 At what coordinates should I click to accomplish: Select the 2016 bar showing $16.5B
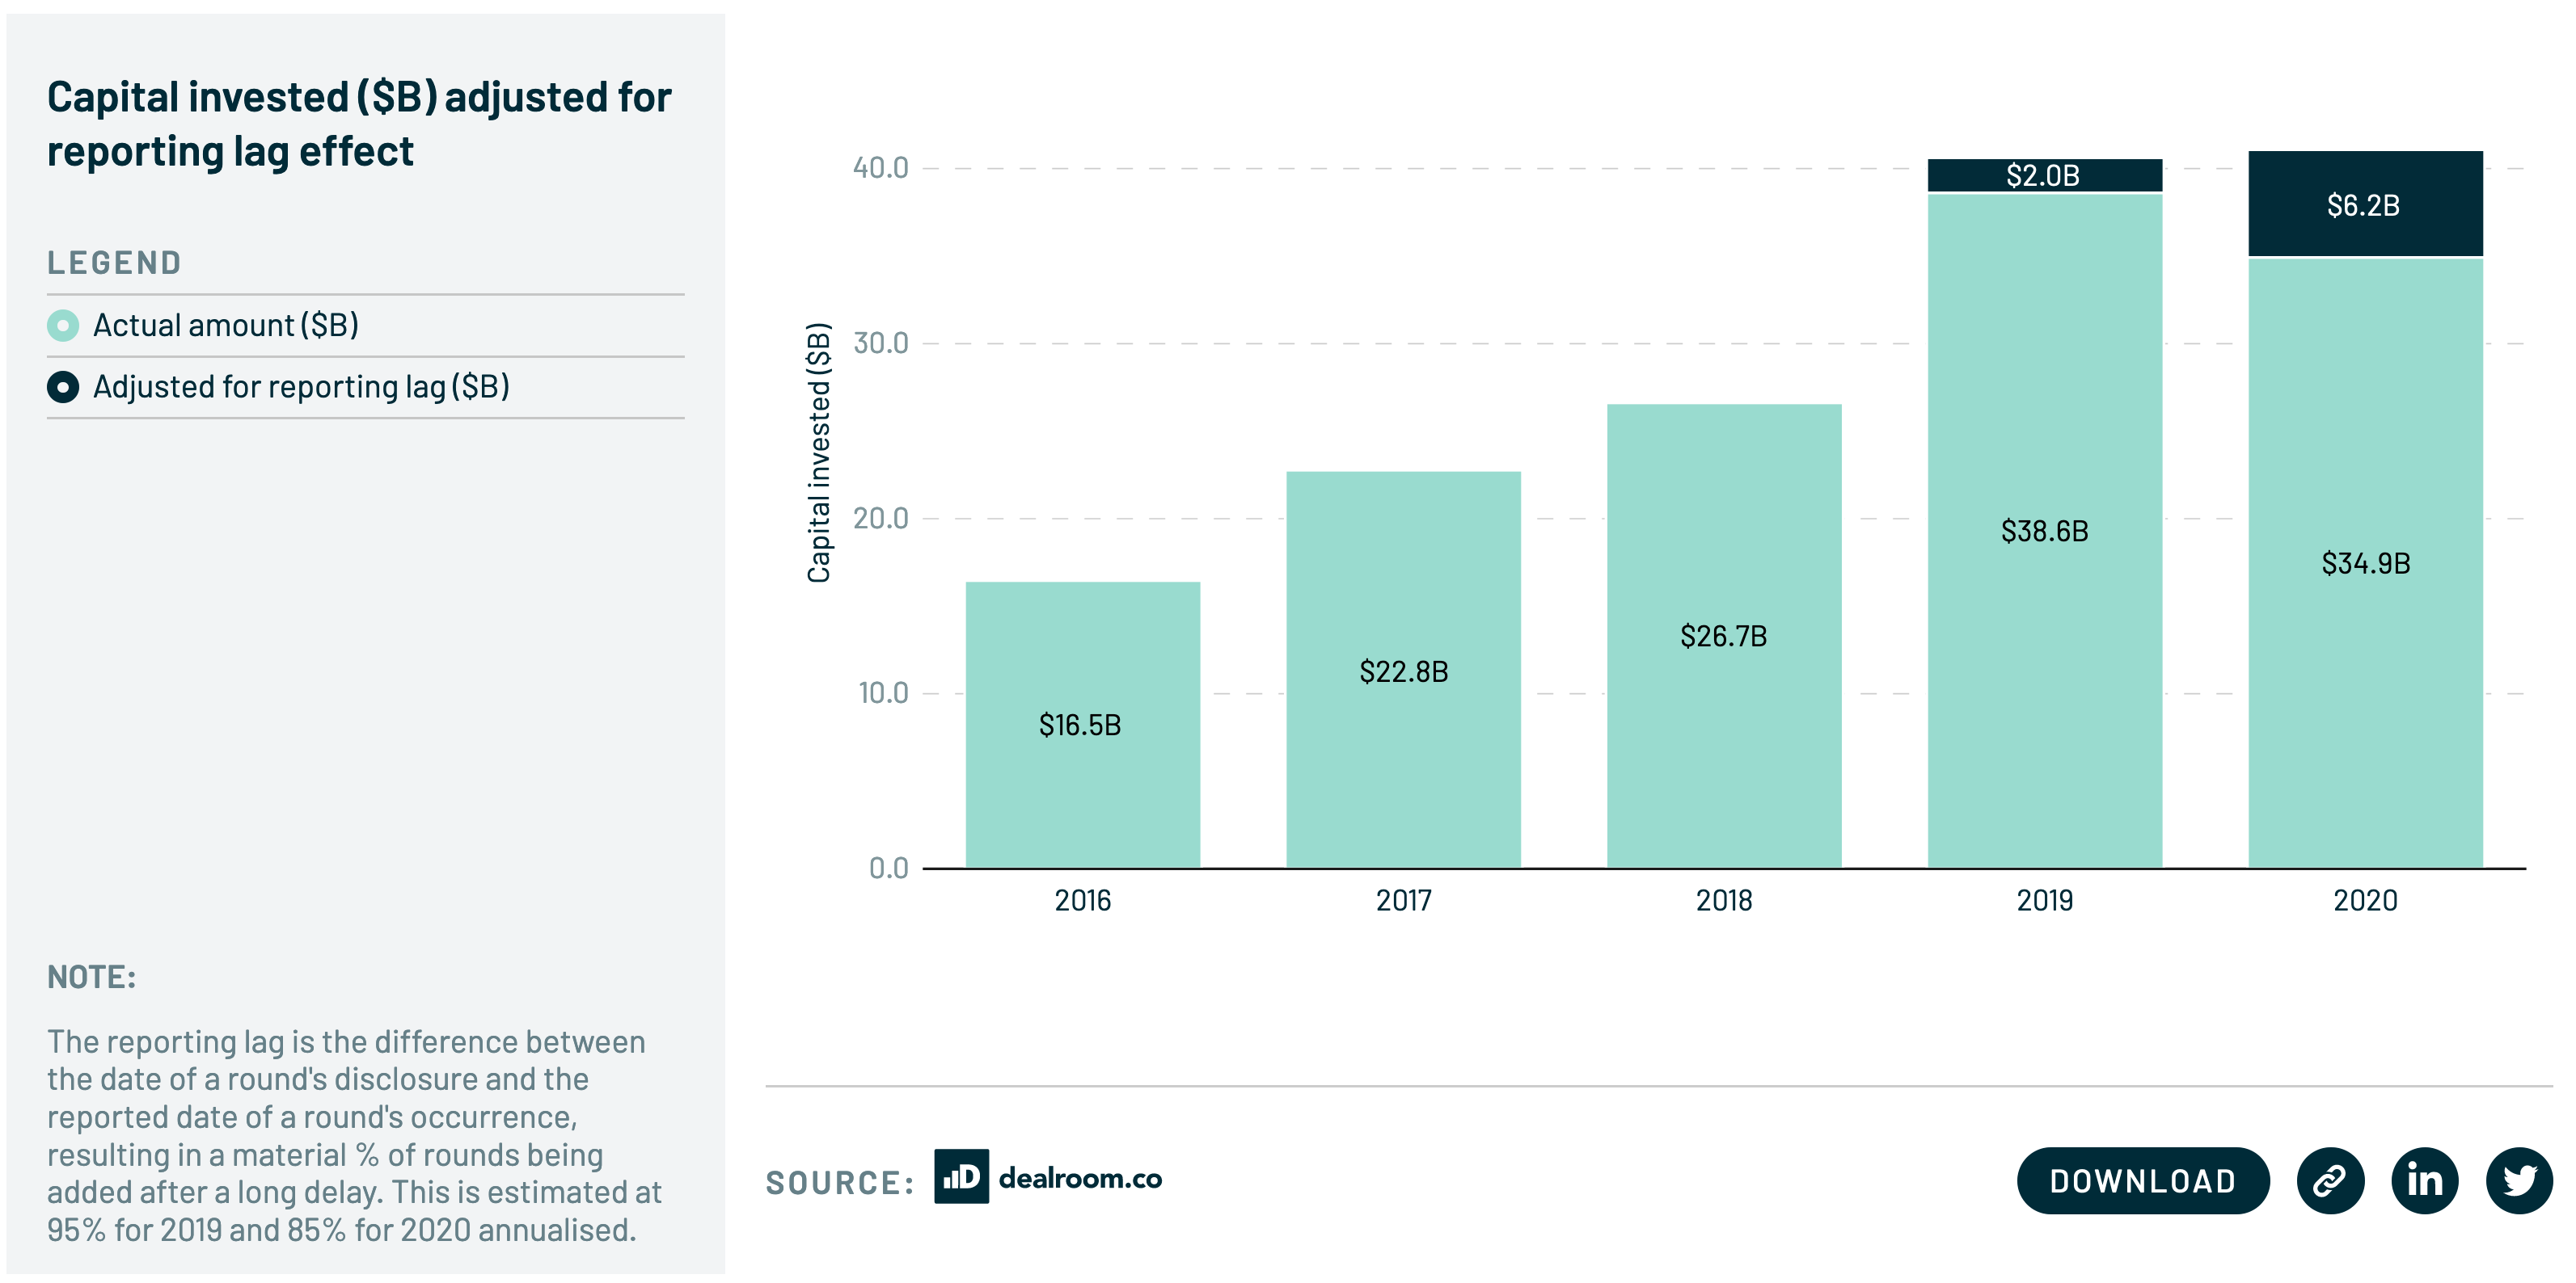point(1082,725)
